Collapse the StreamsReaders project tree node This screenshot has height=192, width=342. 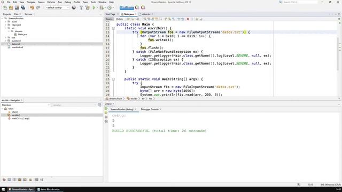pyautogui.click(x=2, y=19)
